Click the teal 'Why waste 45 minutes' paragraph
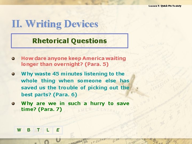The width and height of the screenshot is (192, 144). 75,84
